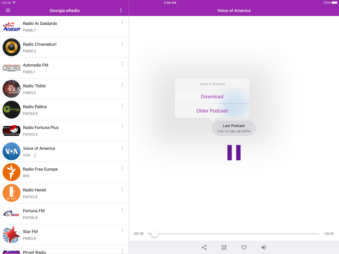Click the Last Podcast VOA 23-Mar button
Viewport: 339px width, 254px height.
pyautogui.click(x=234, y=128)
